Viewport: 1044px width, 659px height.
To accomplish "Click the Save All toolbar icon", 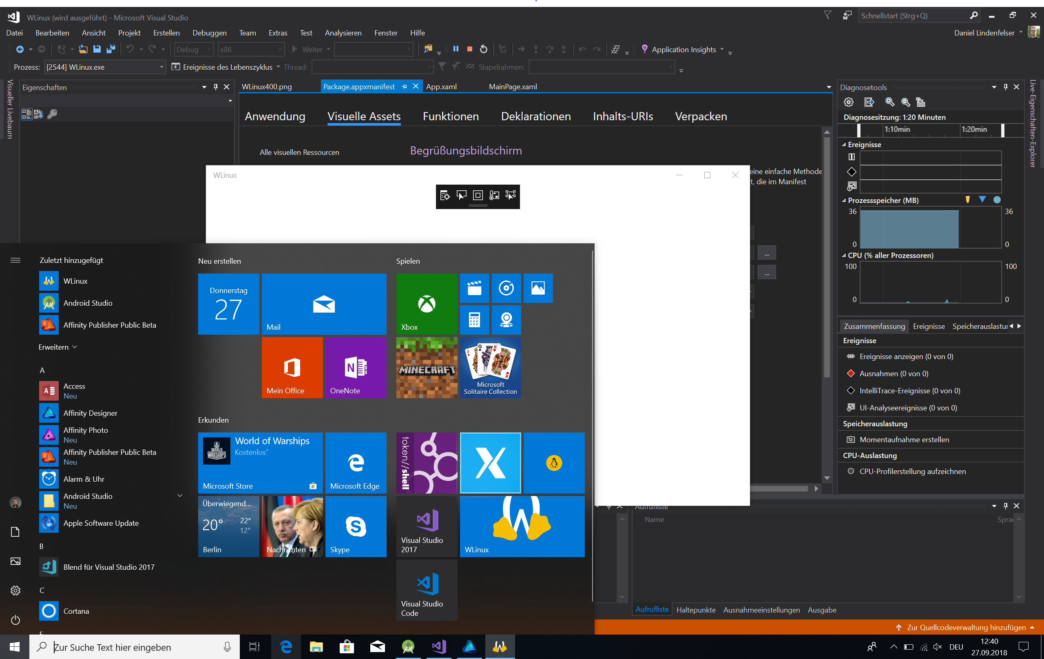I will coord(111,49).
